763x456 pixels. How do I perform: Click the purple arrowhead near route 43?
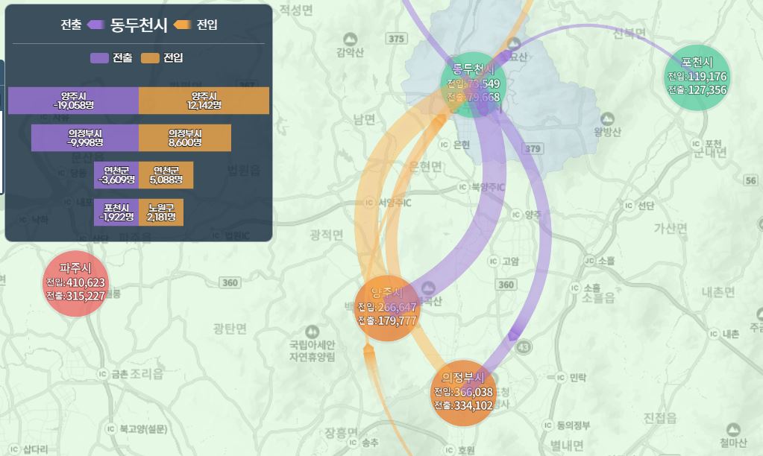point(514,335)
